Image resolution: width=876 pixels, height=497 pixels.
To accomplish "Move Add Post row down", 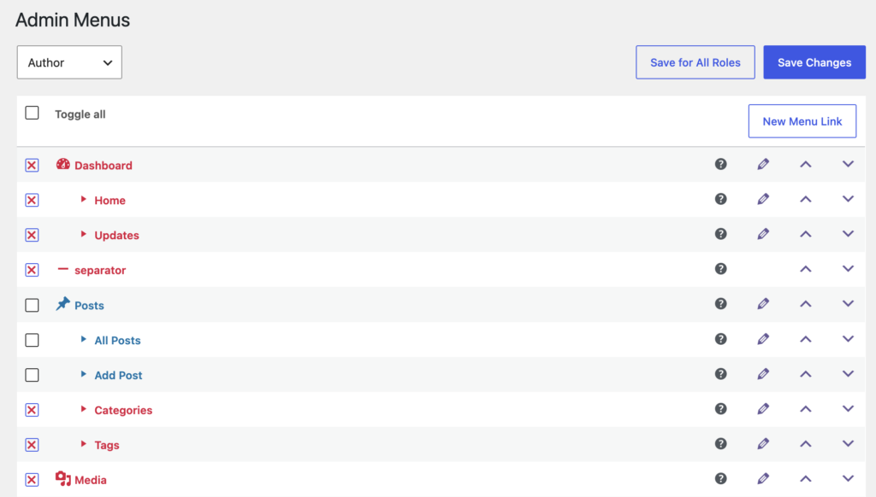I will [848, 374].
